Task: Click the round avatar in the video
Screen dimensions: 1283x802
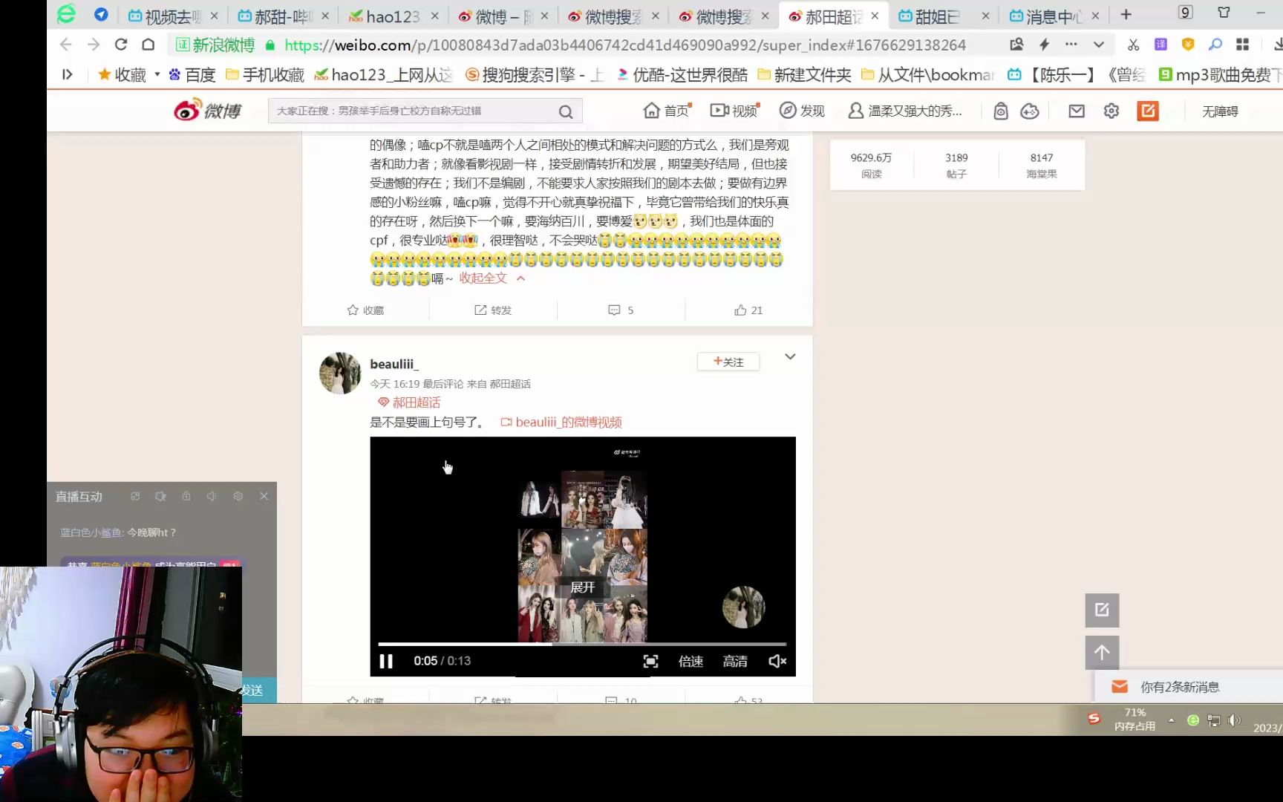Action: click(743, 607)
